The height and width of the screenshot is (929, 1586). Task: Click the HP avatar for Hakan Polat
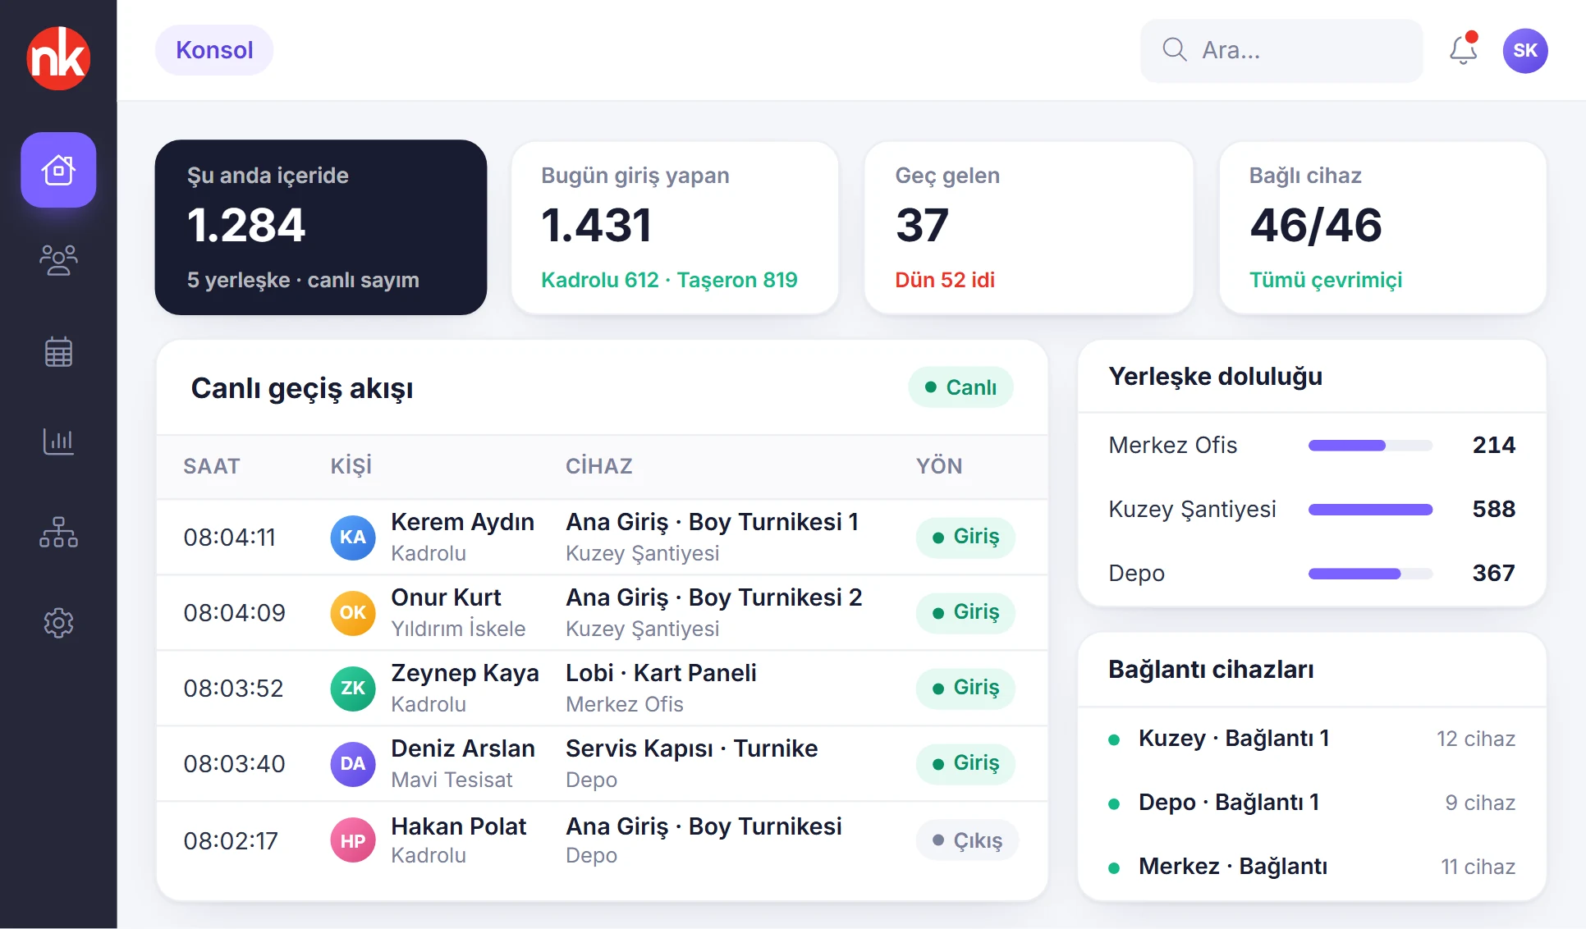pos(353,840)
